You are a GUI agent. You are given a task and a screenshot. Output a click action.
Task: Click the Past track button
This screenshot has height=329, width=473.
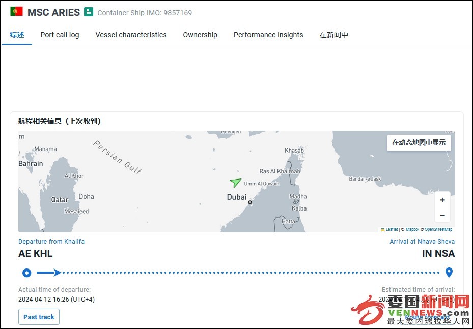coord(39,317)
